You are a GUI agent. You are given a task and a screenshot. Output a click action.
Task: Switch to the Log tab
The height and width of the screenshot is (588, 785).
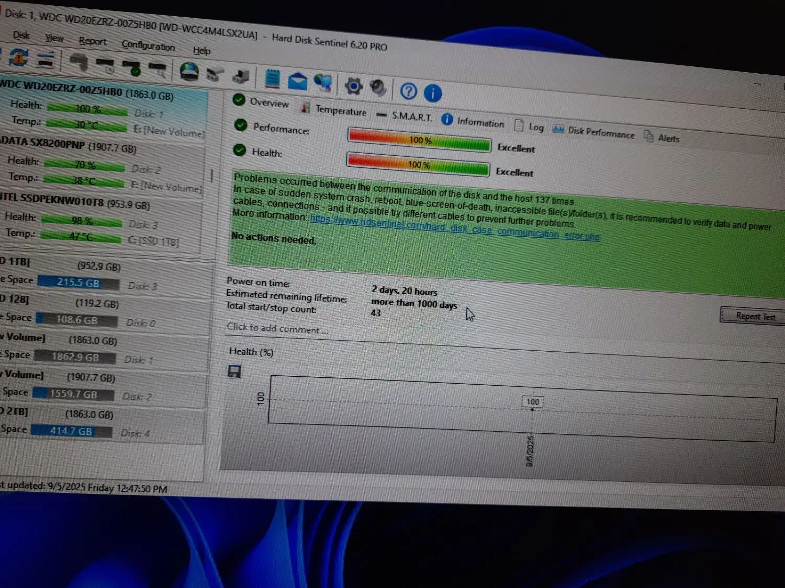[530, 126]
